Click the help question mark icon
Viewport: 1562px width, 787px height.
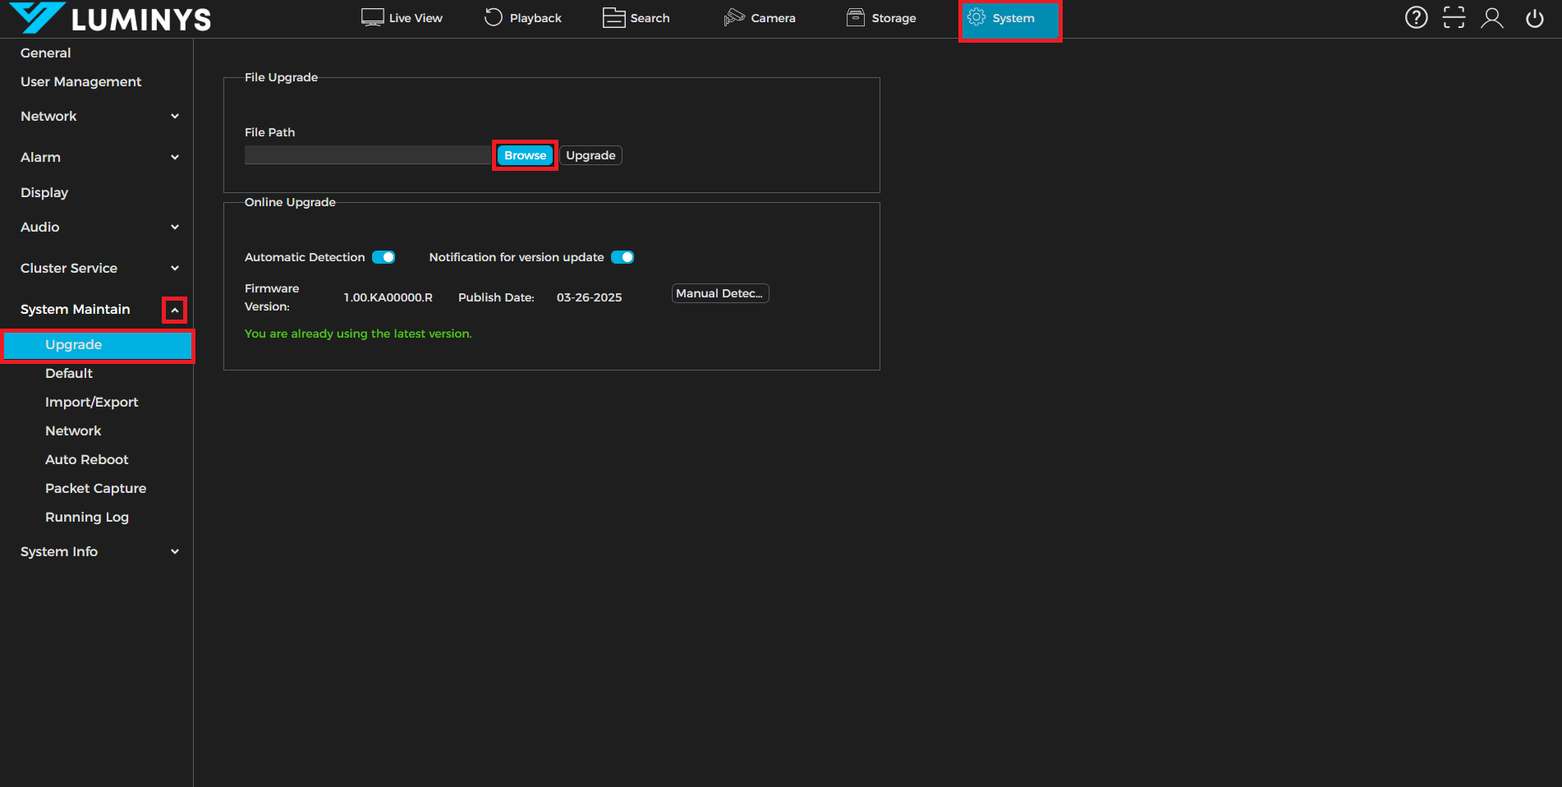click(1416, 17)
